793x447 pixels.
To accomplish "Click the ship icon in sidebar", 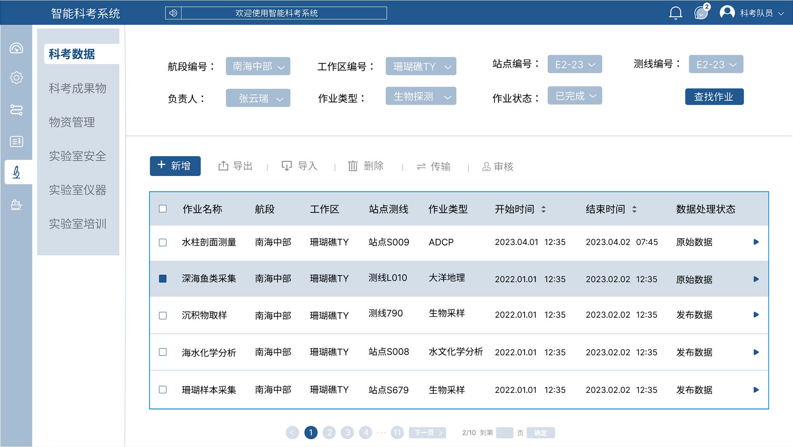I will [17, 204].
